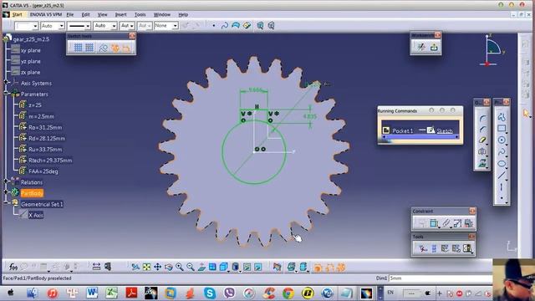Toggle Dimensional Constraints in Sketch tools
535x301 pixels.
126,48
